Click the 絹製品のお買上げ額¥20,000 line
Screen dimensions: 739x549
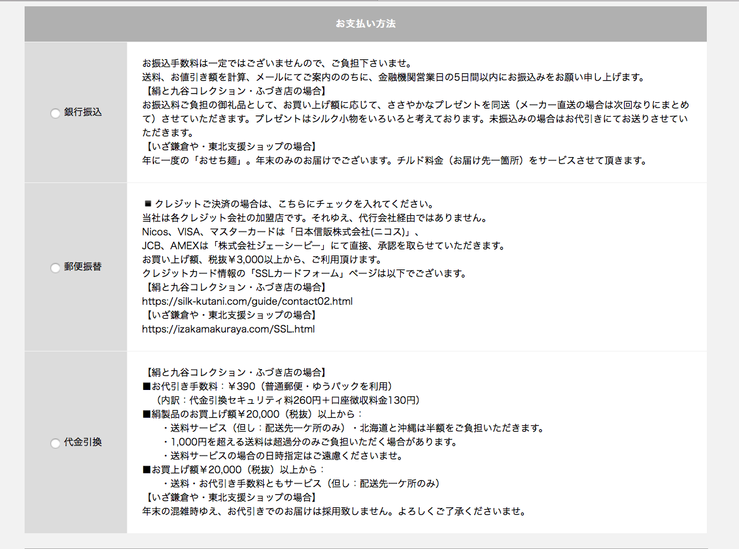(x=252, y=414)
